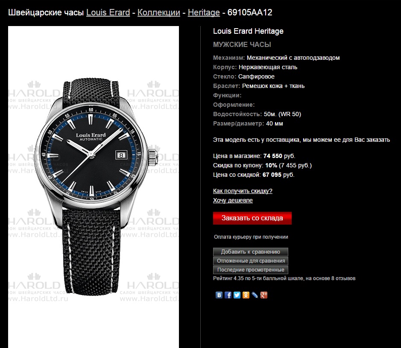Image resolution: width=401 pixels, height=348 pixels.
Task: Go to Коллекции in the breadcrumb
Action: click(x=158, y=12)
